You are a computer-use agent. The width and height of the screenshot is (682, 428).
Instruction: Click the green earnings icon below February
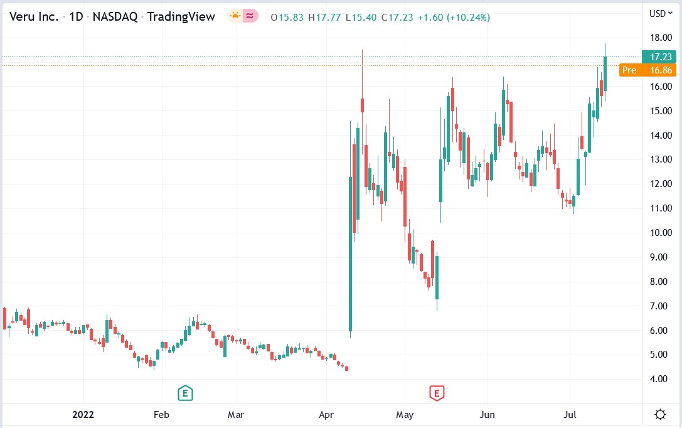tap(185, 393)
